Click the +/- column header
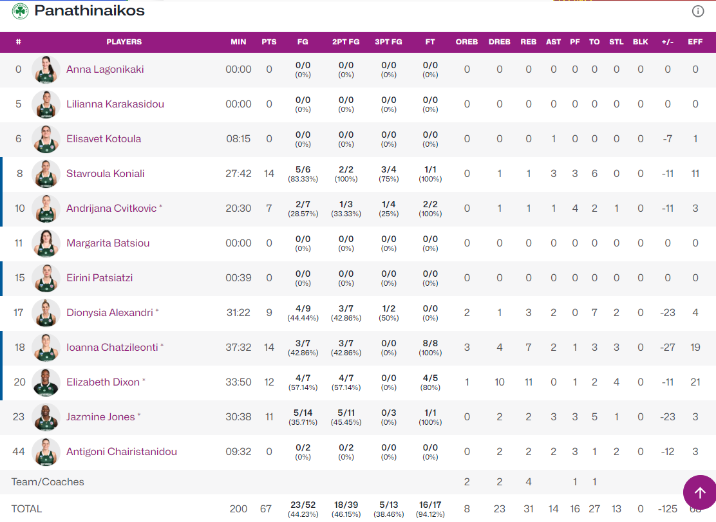Screen dimensions: 716x522 668,42
